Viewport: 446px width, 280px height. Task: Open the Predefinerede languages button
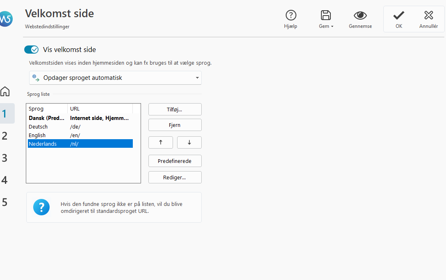click(x=175, y=161)
